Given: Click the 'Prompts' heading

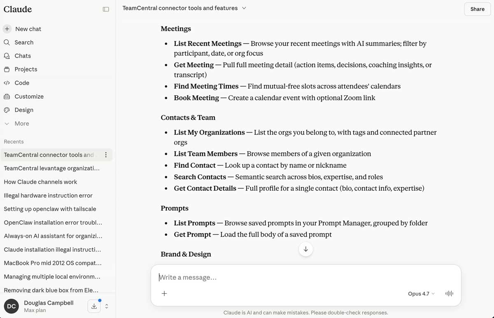Looking at the screenshot, I should click(x=175, y=208).
